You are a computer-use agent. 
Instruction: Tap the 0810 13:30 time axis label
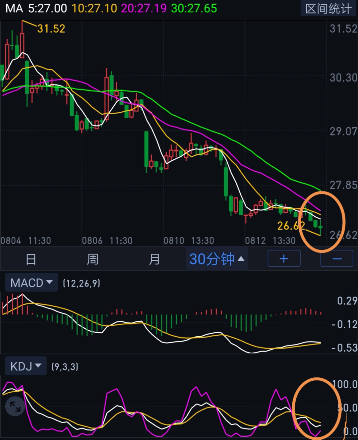(x=189, y=241)
